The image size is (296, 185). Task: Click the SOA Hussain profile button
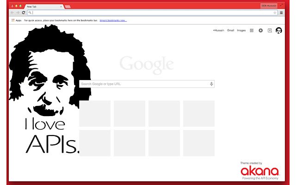269,6
